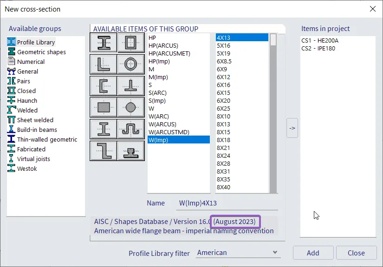Select W(ARCUS) in profile type list
Viewport: 383px width, 267px height.
pos(162,124)
